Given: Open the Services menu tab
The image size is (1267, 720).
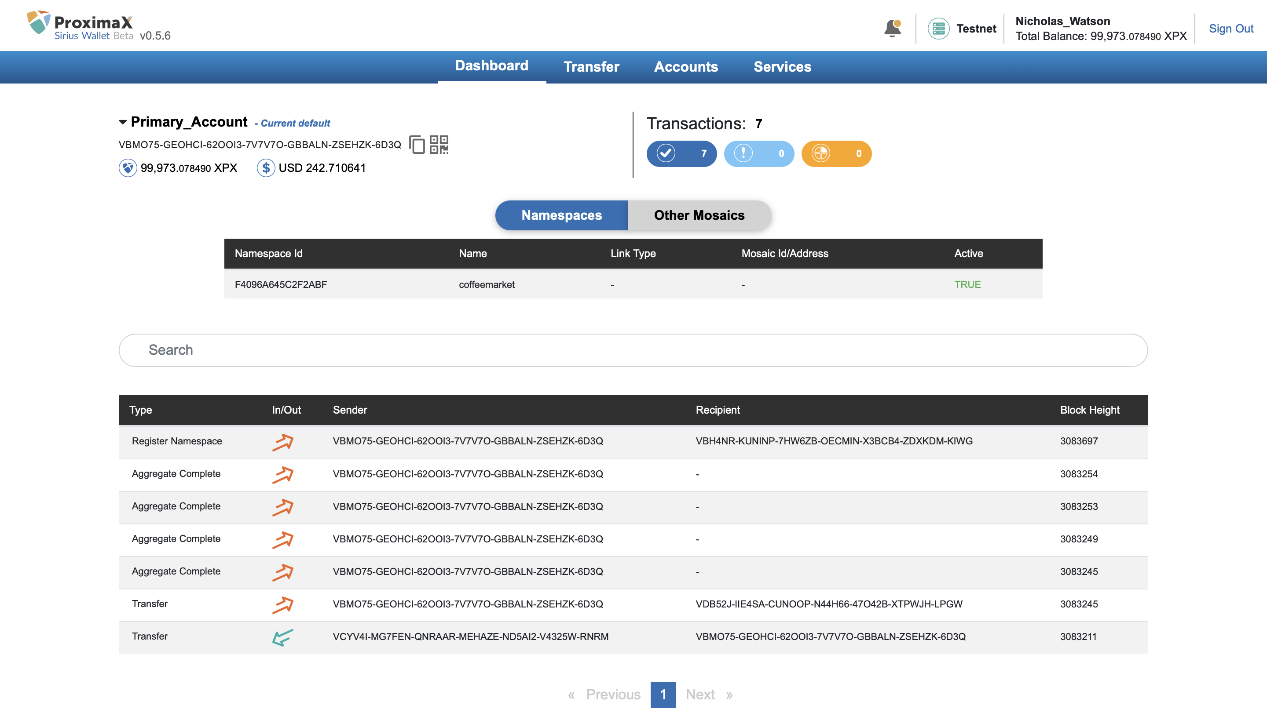Looking at the screenshot, I should [x=782, y=67].
